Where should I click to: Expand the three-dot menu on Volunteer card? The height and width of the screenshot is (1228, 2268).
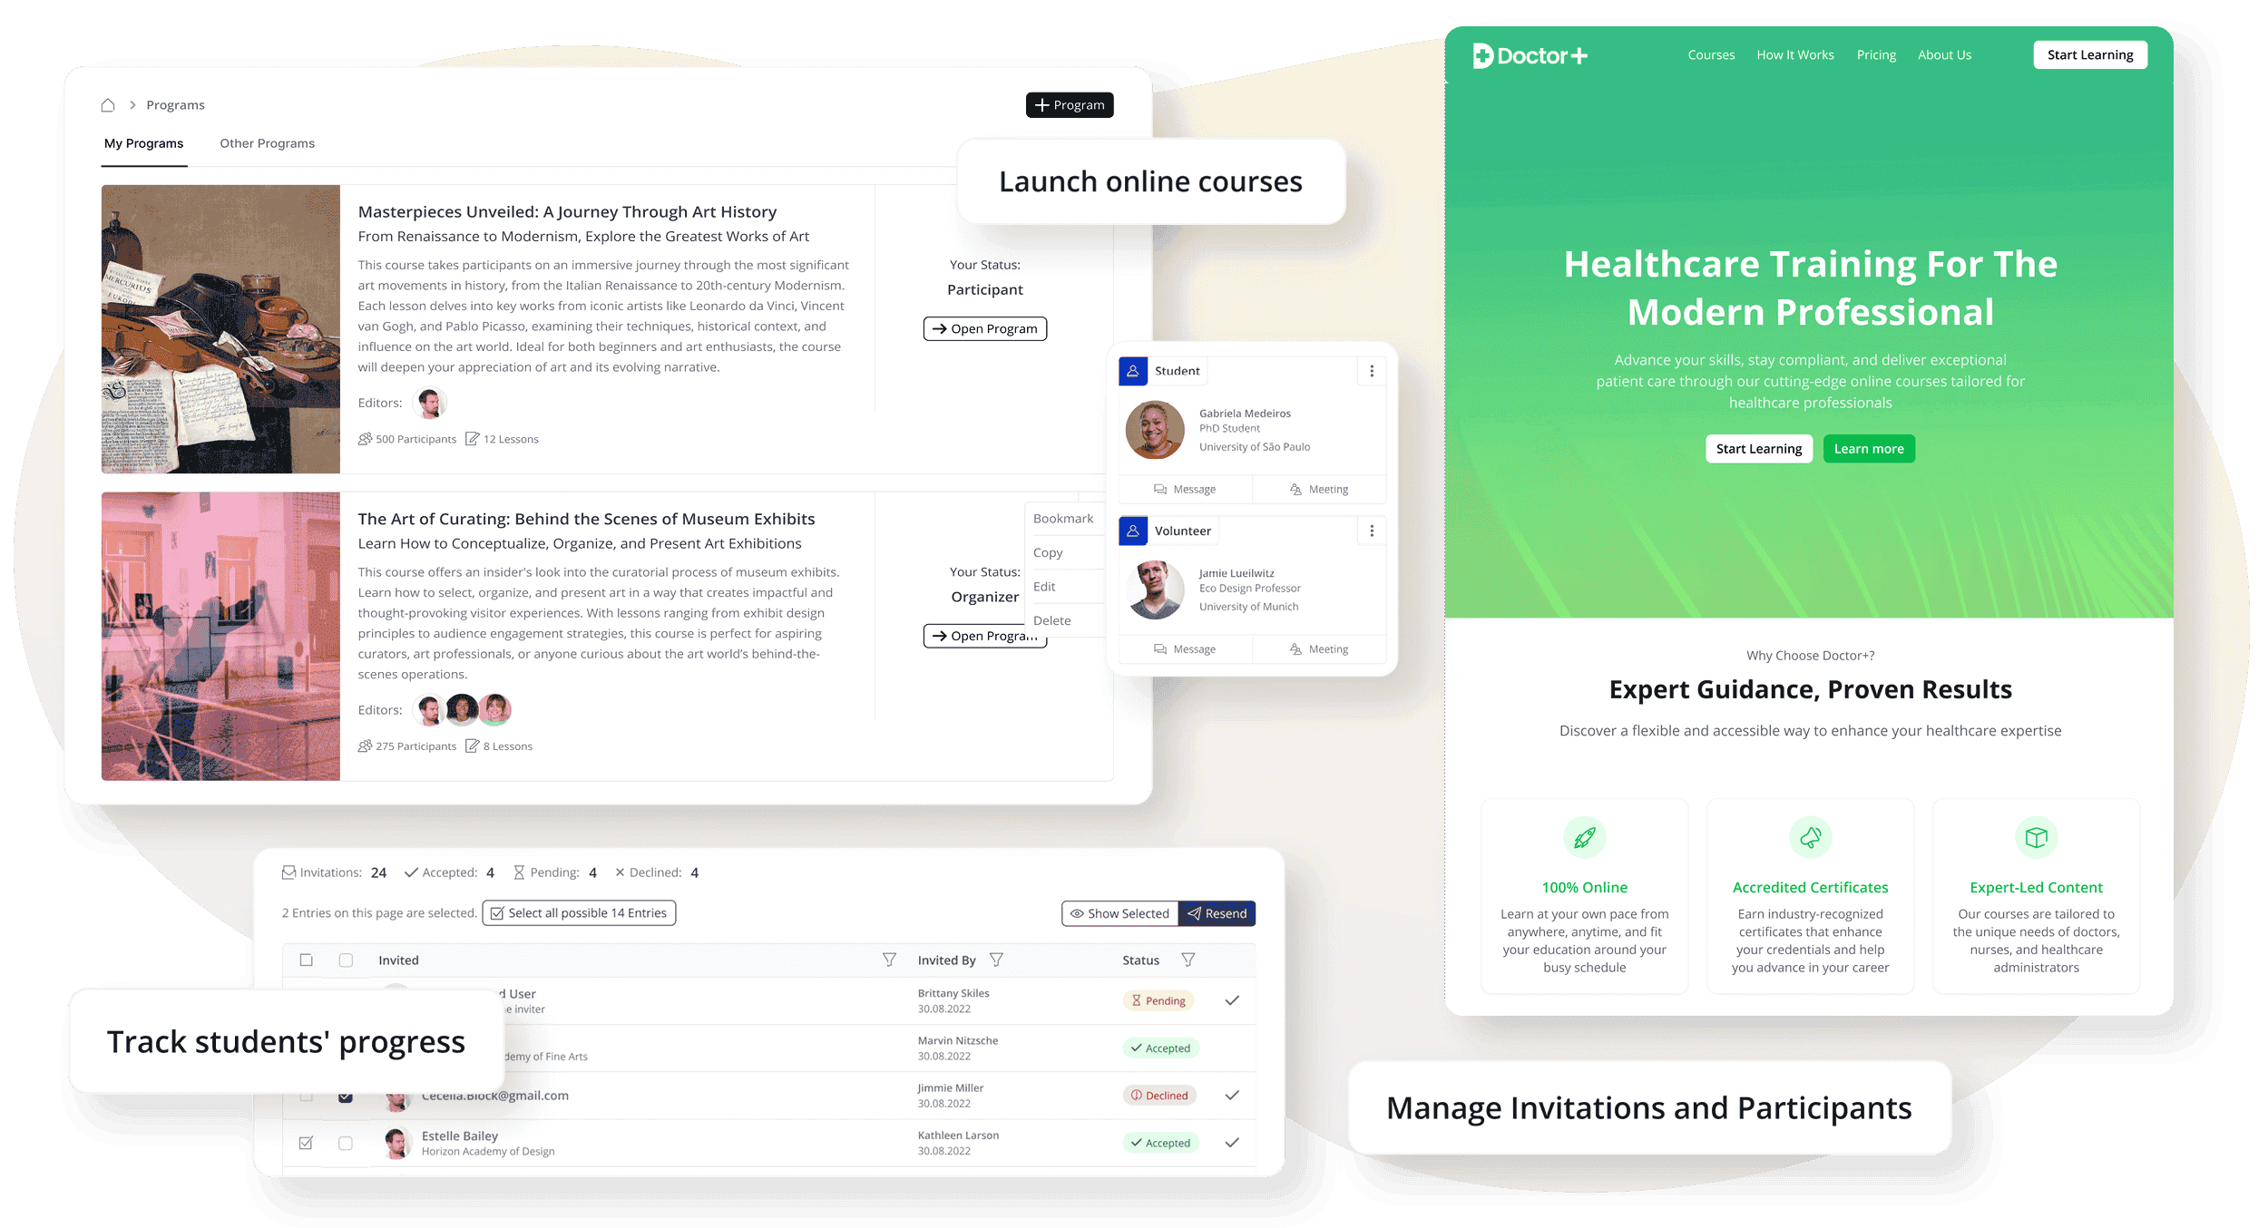1368,530
